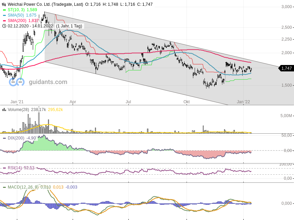The width and height of the screenshot is (294, 220).
Task: Click the SMA(200) value 1,837
Action: click(33, 21)
